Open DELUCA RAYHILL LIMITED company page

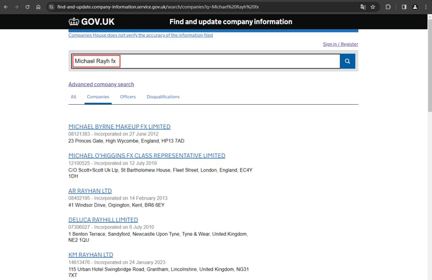[103, 220]
